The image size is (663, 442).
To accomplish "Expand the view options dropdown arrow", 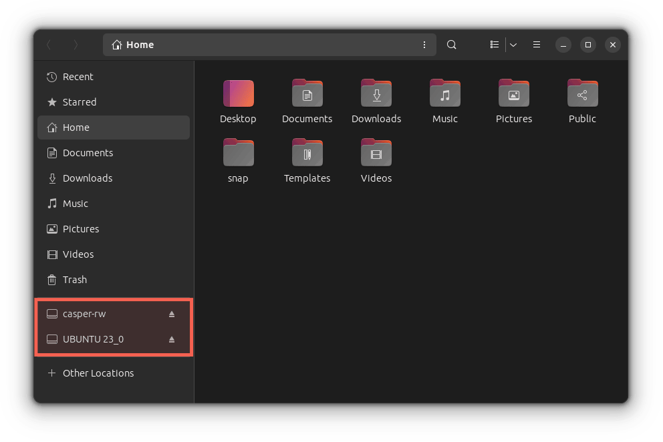I will (x=513, y=45).
